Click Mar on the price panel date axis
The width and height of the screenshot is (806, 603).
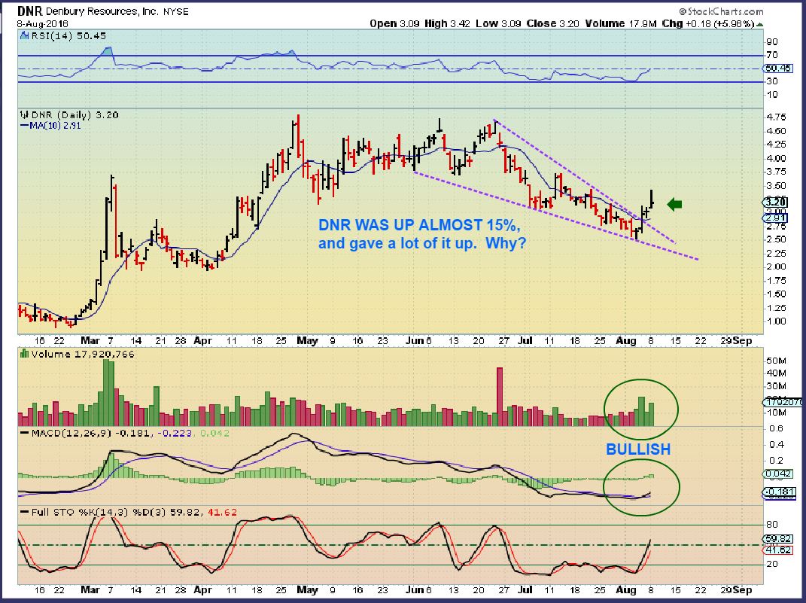tap(90, 340)
